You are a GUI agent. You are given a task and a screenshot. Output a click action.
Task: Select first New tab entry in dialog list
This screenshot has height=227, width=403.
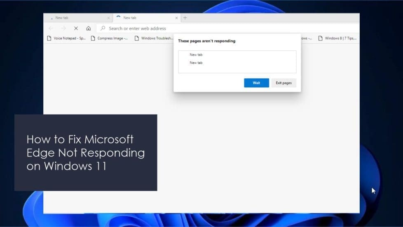click(x=196, y=54)
